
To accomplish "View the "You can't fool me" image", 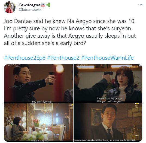I will tap(38, 84).
